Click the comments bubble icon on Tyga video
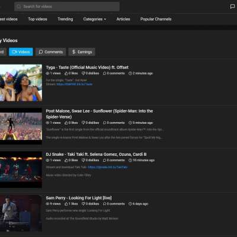237x237 pixels. point(105,73)
